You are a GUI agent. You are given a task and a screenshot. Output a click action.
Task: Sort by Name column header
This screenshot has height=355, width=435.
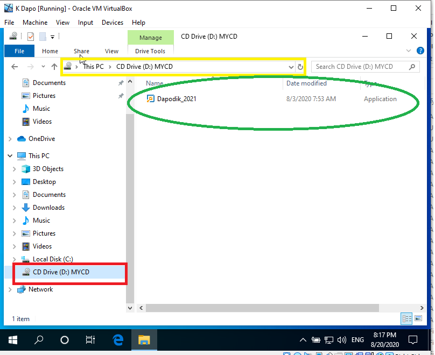pyautogui.click(x=155, y=83)
